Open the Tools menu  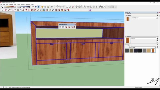[x=18, y=4]
